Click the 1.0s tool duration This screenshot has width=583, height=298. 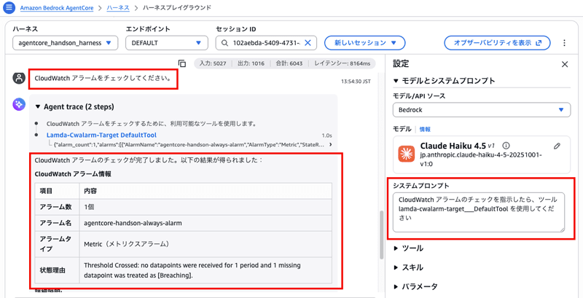point(326,136)
